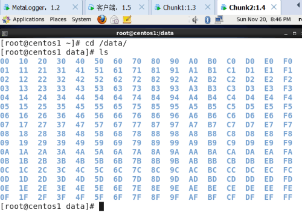Click directory entry 99
The width and height of the screenshot is (302, 218).
point(175,143)
